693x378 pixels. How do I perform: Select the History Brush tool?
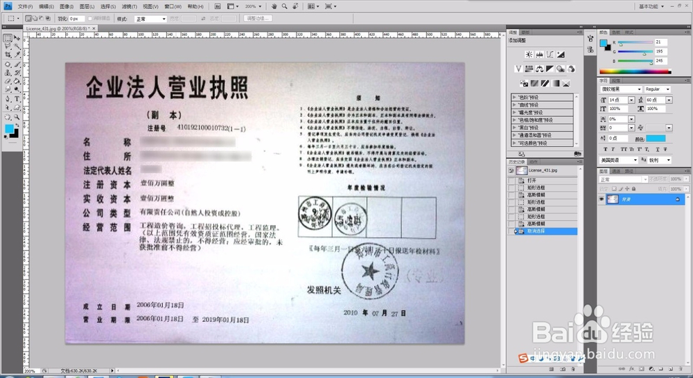[x=17, y=73]
